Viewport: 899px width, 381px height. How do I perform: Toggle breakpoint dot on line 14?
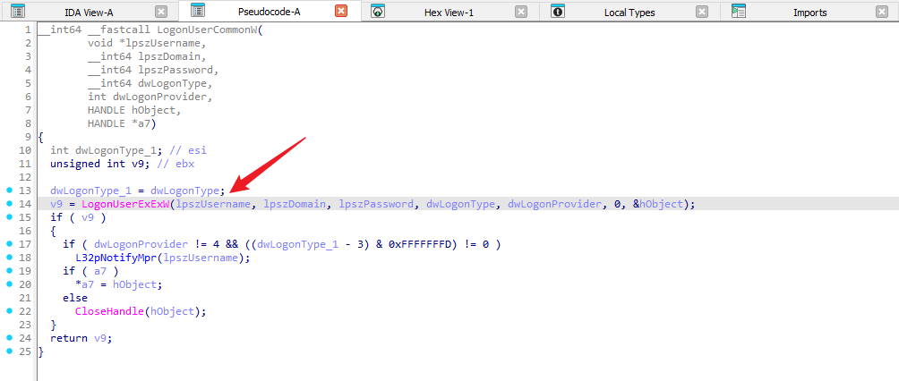[8, 204]
